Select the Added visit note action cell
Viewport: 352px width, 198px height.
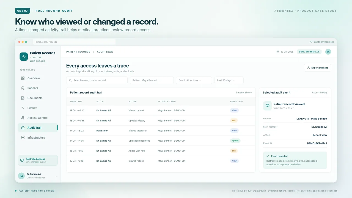click(x=137, y=151)
